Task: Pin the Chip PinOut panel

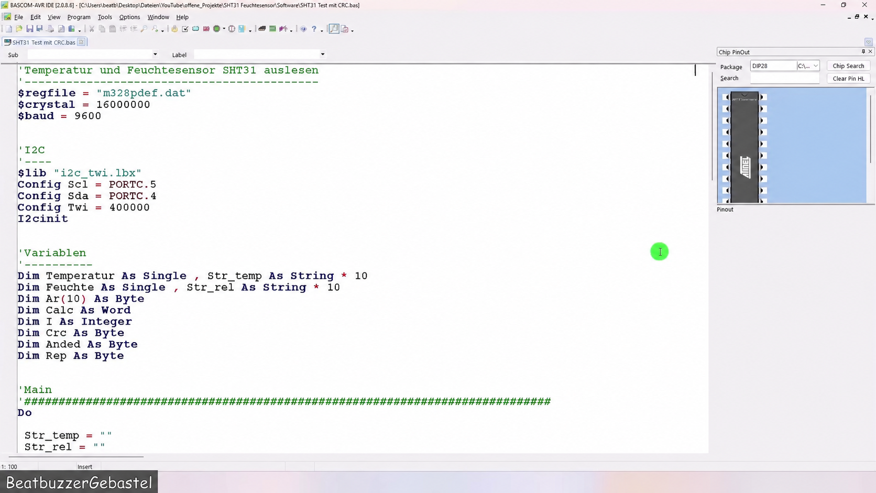Action: (863, 51)
